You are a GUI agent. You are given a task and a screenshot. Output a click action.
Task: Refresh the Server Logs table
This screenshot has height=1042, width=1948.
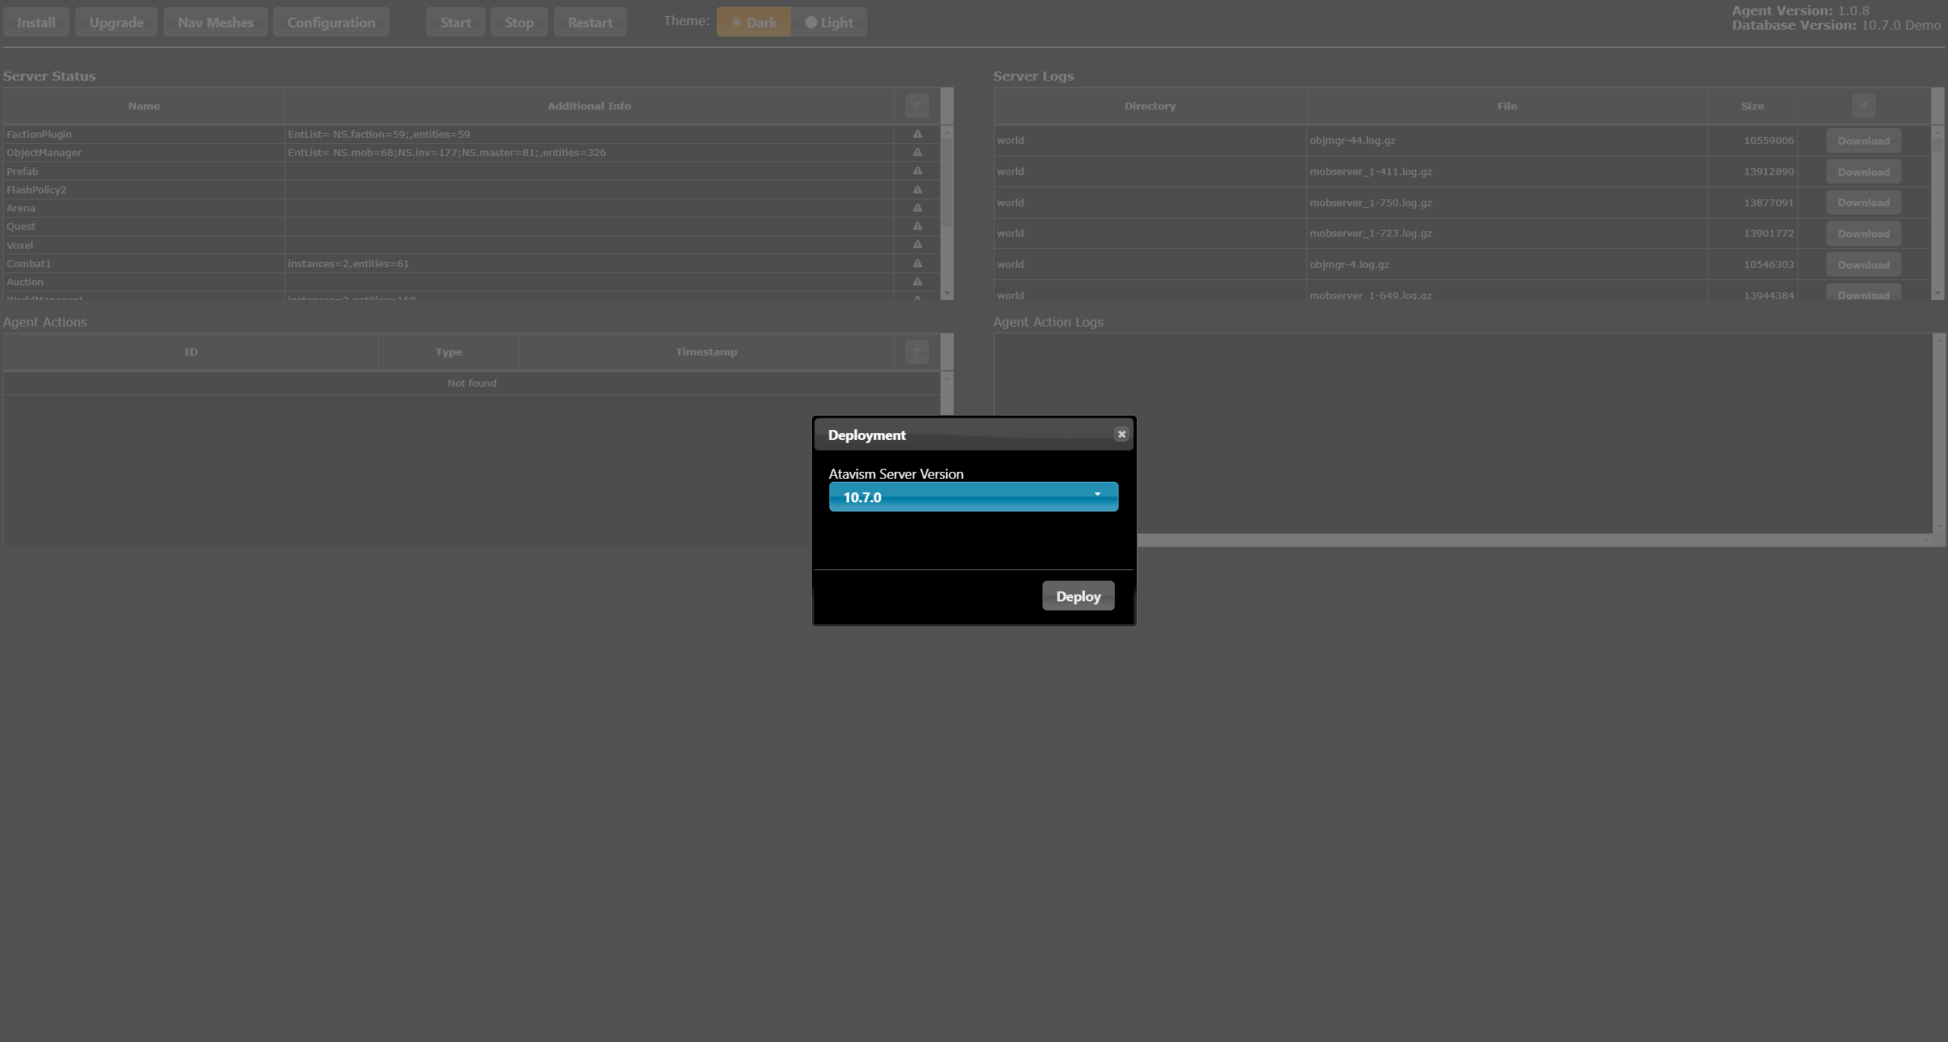[1863, 106]
